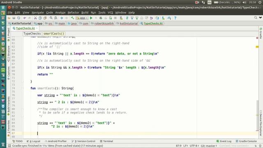Click the Synchronize toolbar icon
The height and width of the screenshot is (148, 263).
18,18
